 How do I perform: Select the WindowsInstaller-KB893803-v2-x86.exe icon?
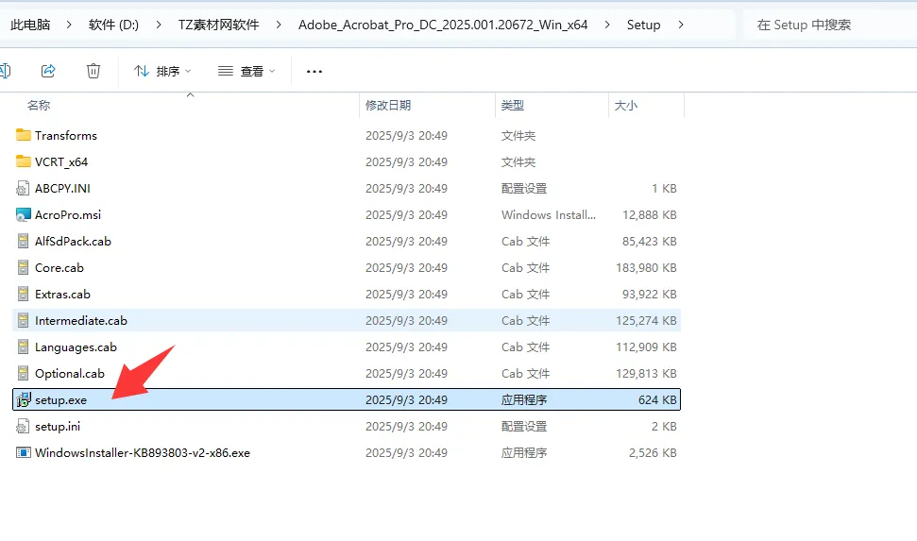23,452
